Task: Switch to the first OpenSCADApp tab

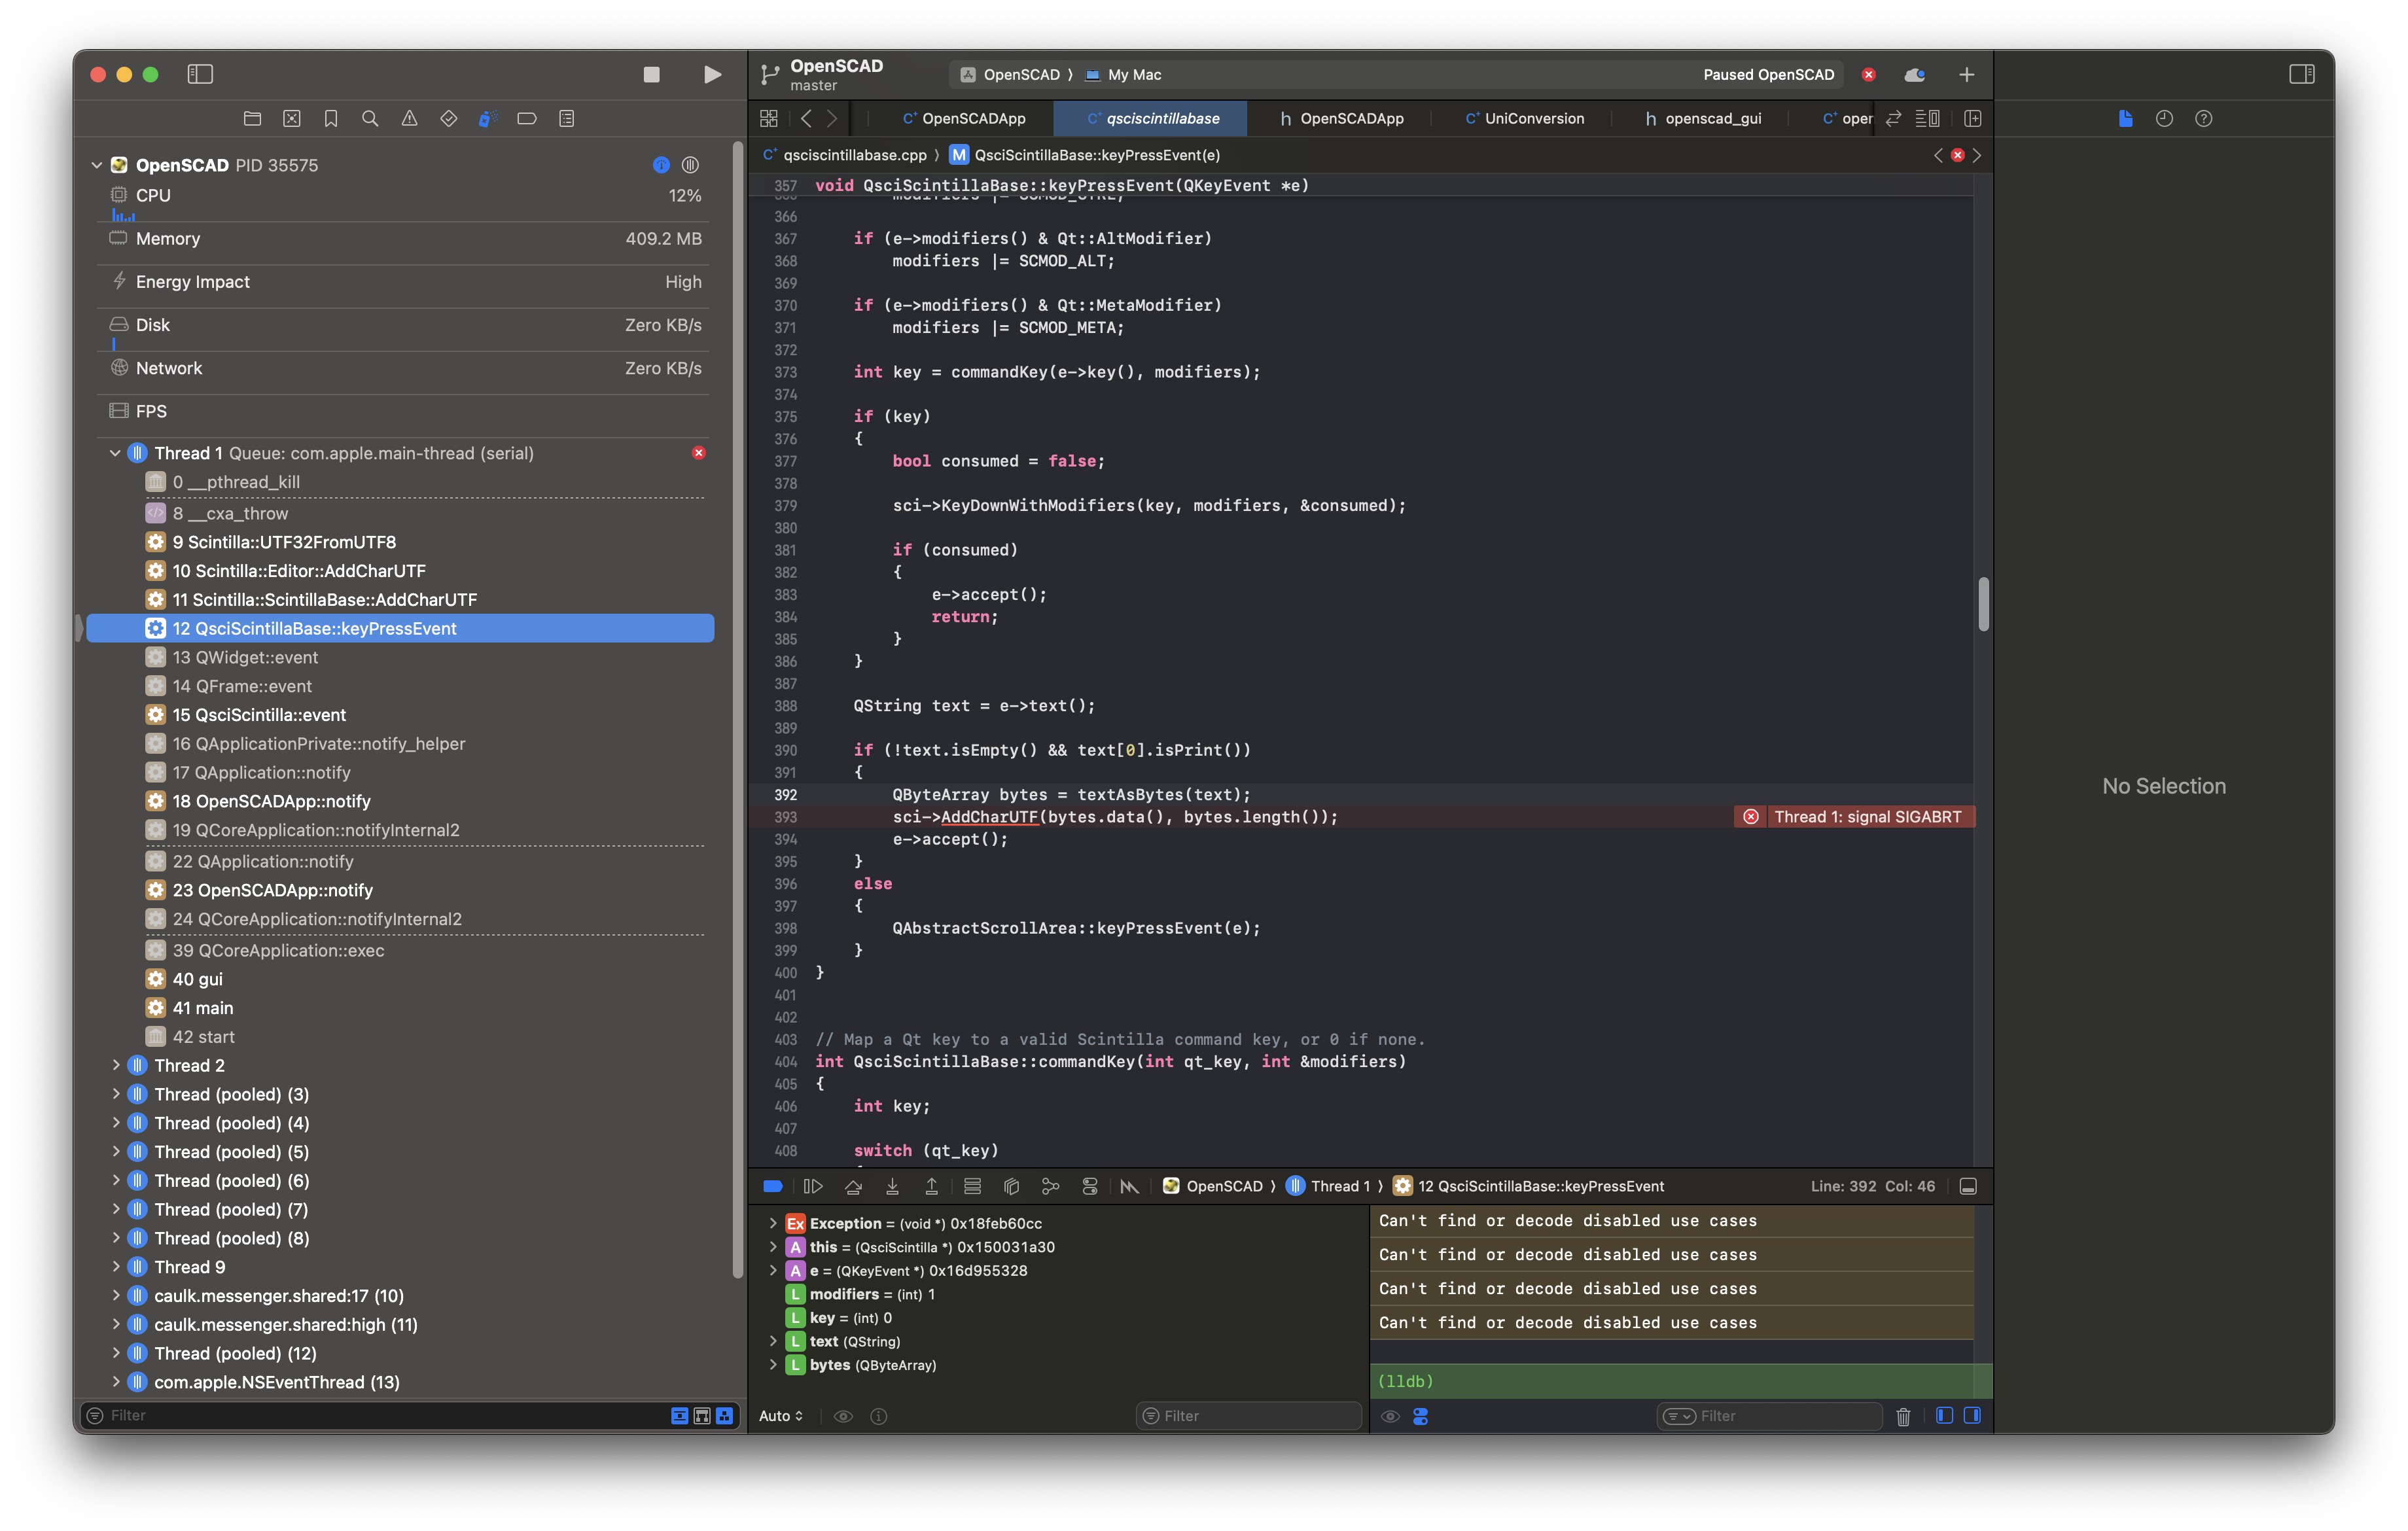Action: [964, 118]
